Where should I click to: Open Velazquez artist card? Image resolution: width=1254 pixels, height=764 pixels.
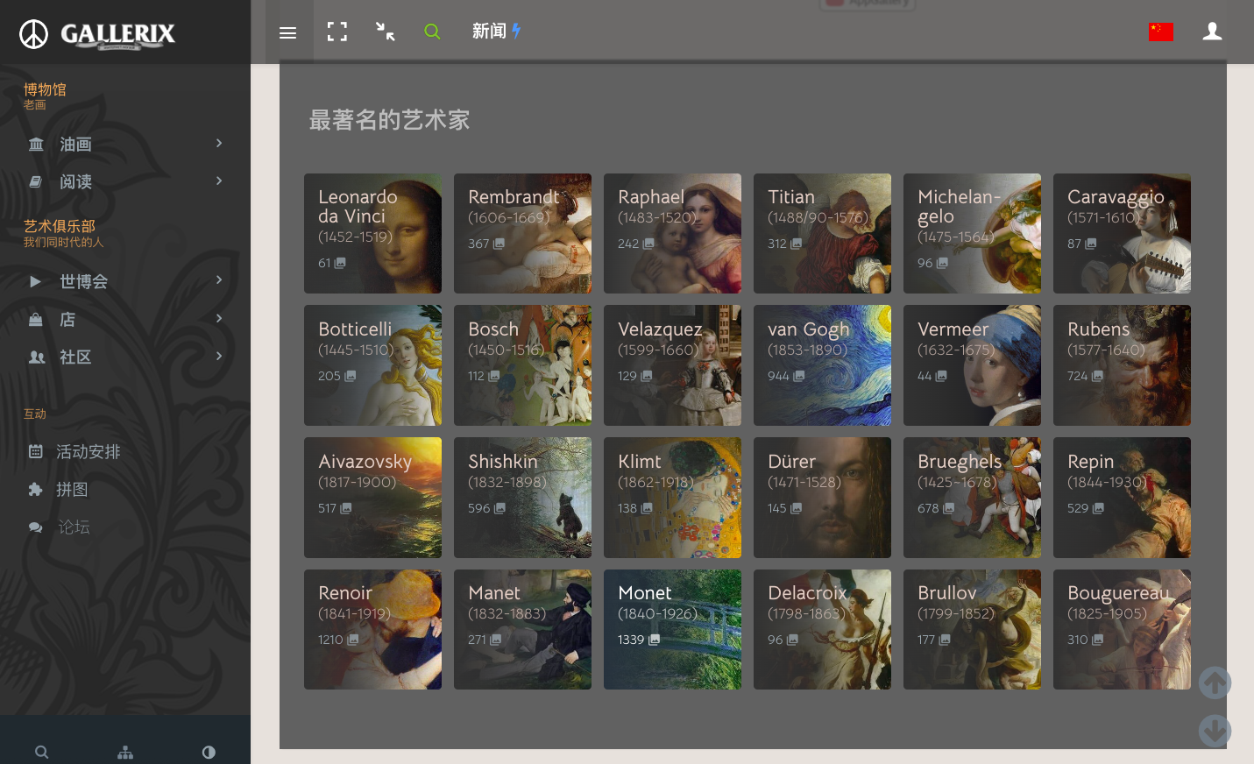[672, 365]
